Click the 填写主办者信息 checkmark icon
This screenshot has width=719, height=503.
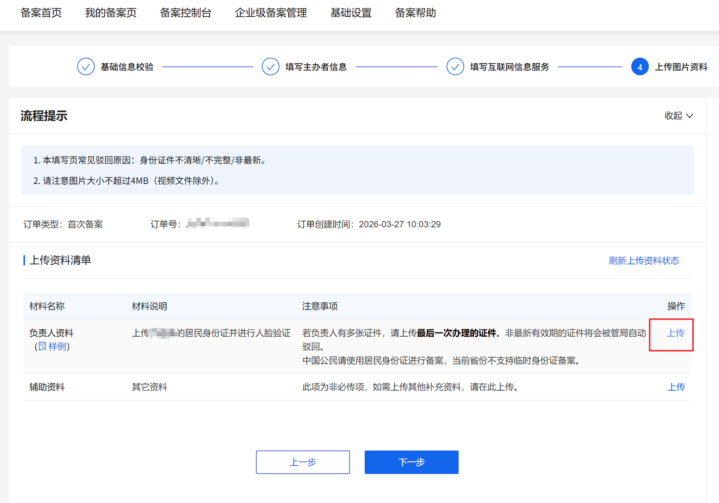[271, 67]
